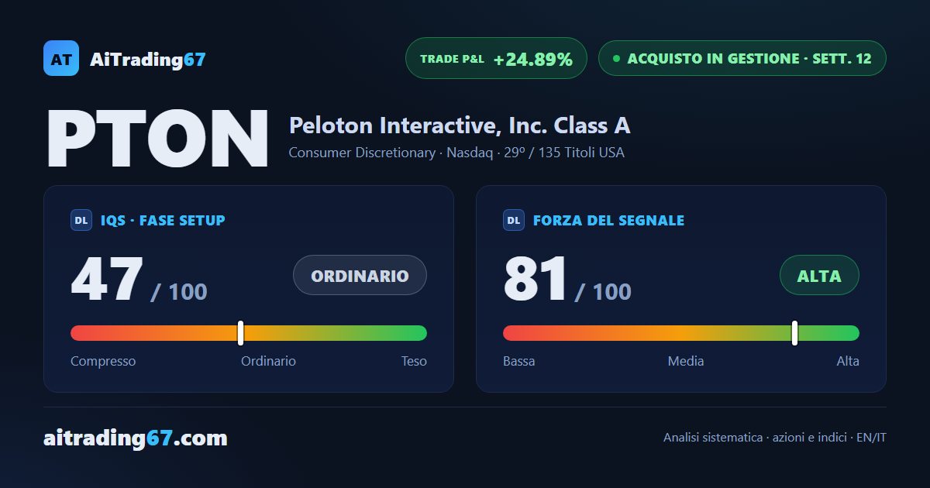
Task: Click the IQS slider handle at 47
Action: coord(240,333)
